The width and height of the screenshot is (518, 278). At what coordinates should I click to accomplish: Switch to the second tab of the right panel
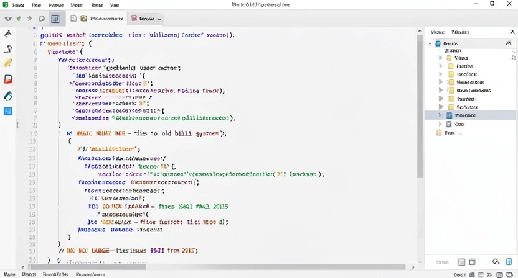click(x=460, y=32)
